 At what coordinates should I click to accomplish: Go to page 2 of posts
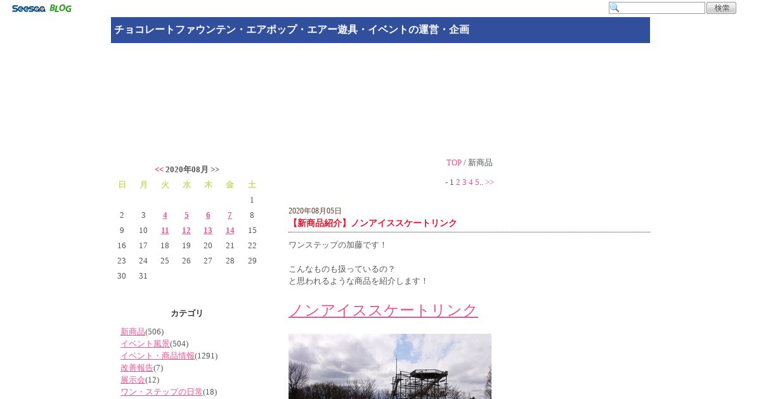[x=458, y=182]
